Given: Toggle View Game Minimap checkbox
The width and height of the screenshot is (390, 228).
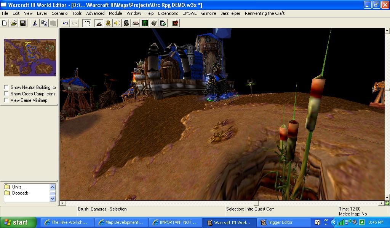Looking at the screenshot, I should tap(6, 100).
